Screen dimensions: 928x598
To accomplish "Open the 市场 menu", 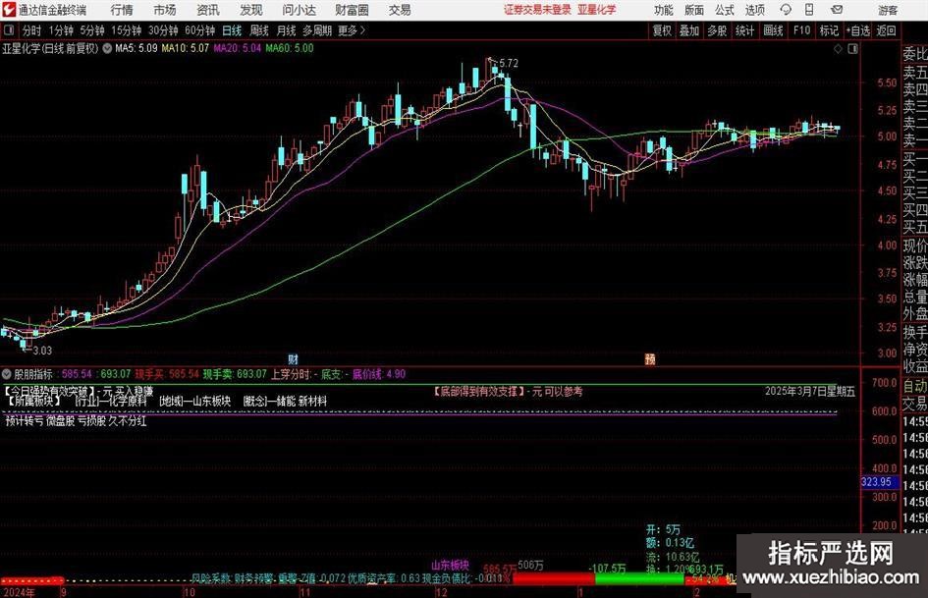I will click(165, 10).
